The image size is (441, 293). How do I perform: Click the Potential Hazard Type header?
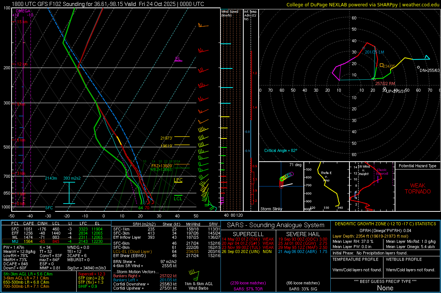point(417,166)
